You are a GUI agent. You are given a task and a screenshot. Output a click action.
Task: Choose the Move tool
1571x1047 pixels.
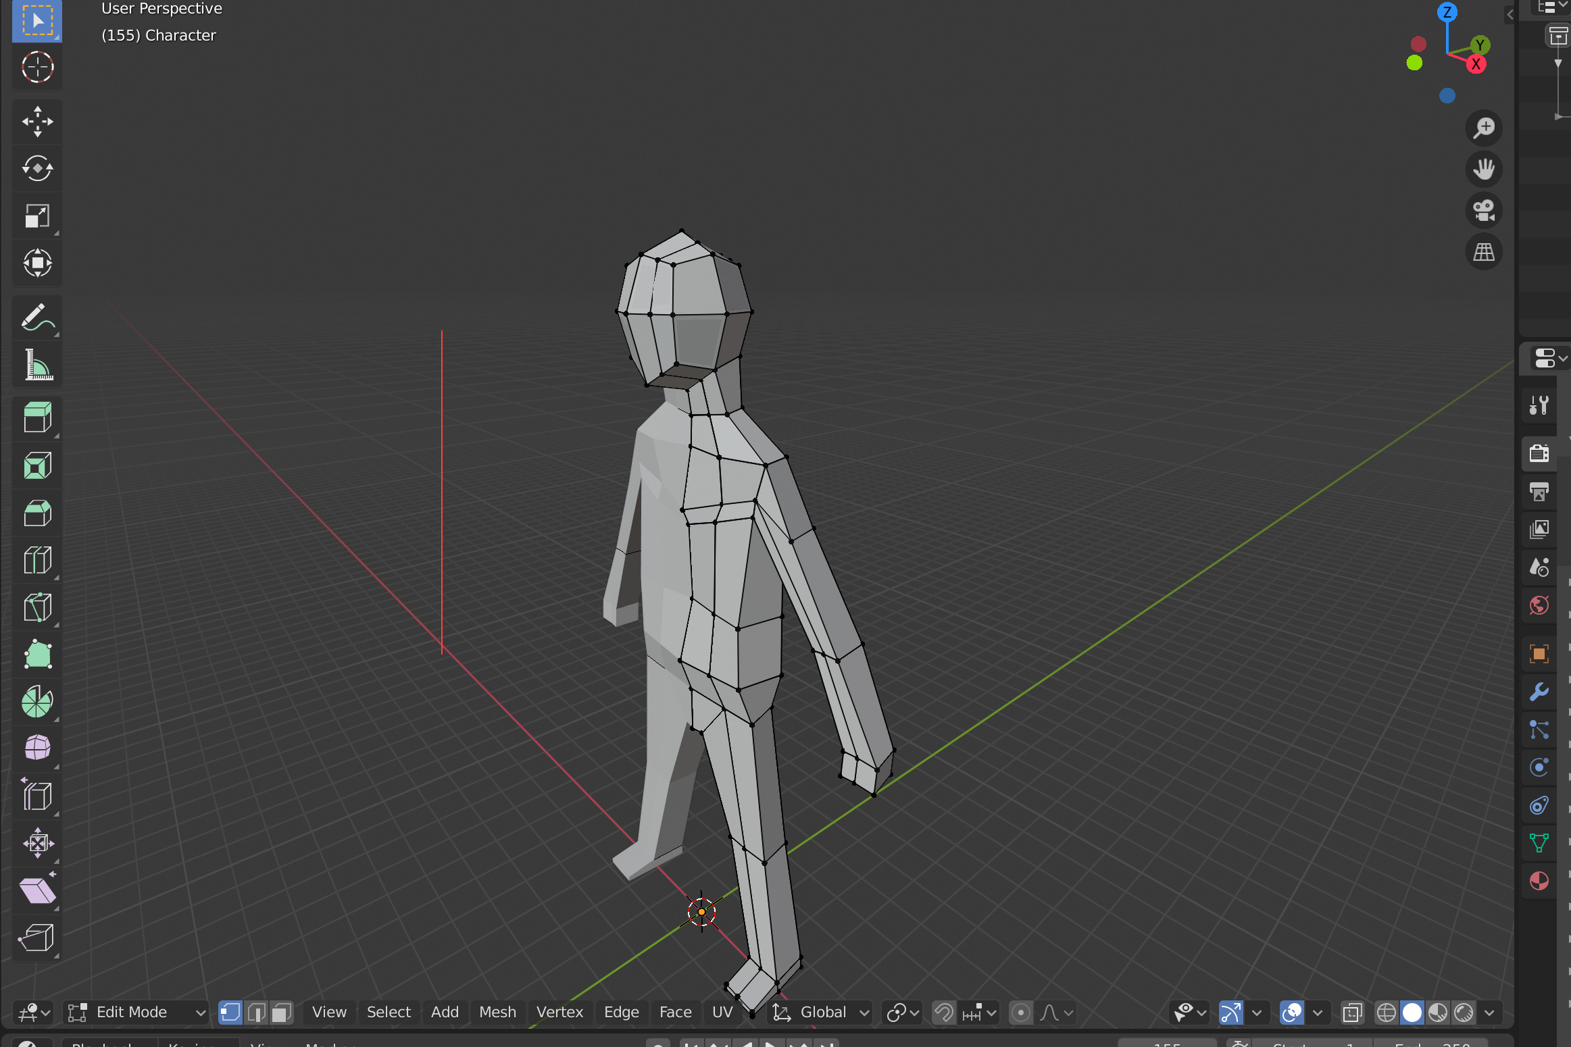pos(37,122)
